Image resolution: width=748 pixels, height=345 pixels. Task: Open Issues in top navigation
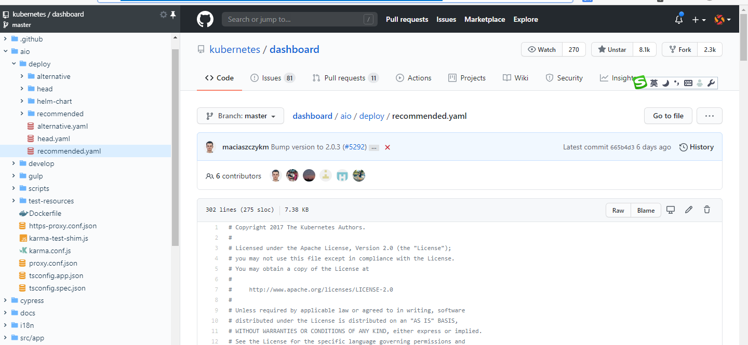446,19
